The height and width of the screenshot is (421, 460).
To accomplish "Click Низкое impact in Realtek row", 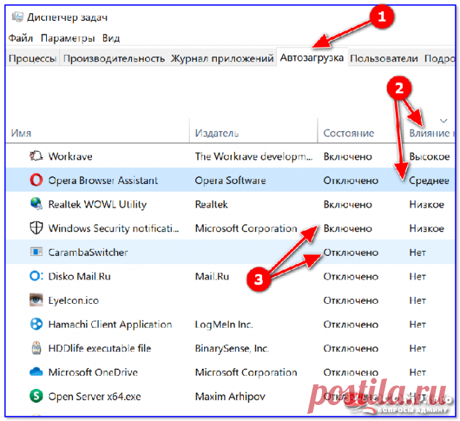I will pos(427,204).
